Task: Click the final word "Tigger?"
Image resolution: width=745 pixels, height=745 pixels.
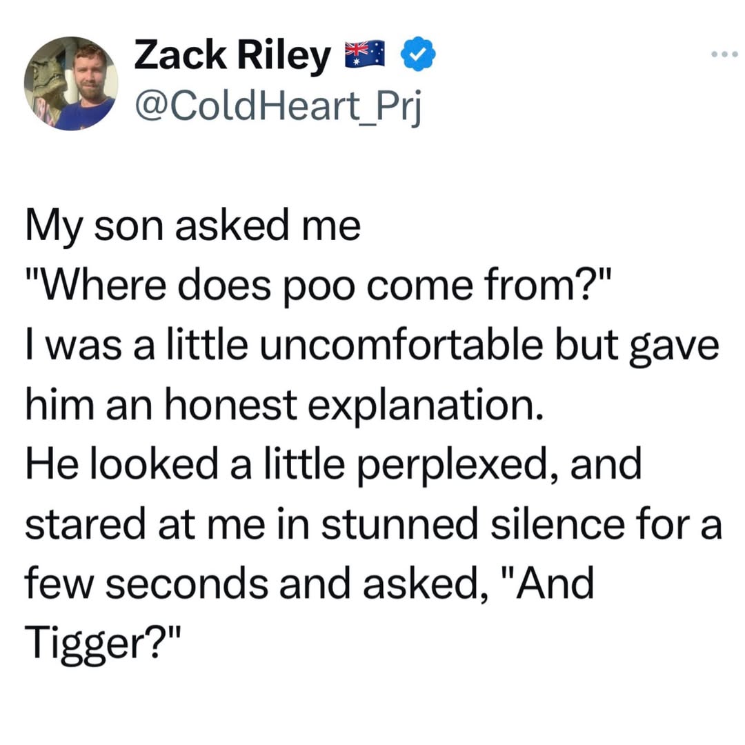Action: tap(103, 644)
